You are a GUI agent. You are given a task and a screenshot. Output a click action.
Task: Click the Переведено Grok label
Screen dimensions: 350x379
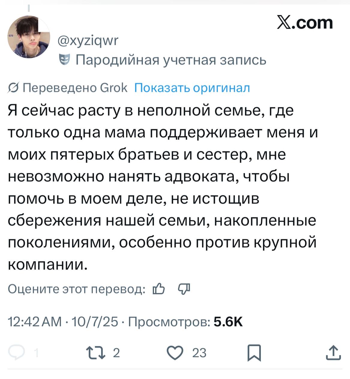point(75,88)
